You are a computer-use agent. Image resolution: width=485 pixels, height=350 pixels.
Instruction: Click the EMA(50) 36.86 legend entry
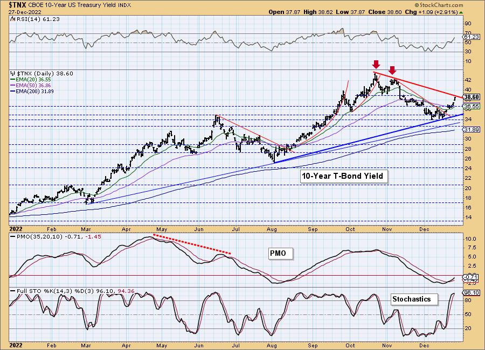pyautogui.click(x=33, y=85)
